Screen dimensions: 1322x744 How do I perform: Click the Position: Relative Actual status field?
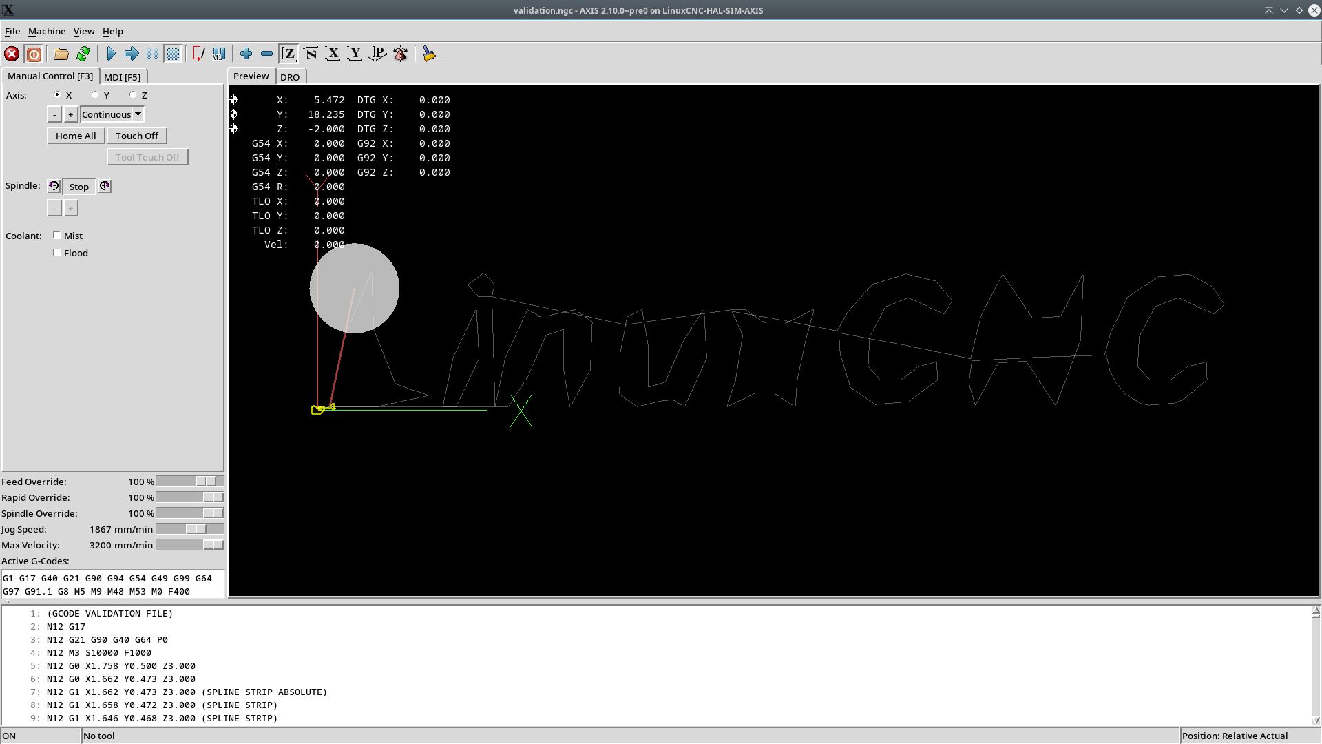1250,736
